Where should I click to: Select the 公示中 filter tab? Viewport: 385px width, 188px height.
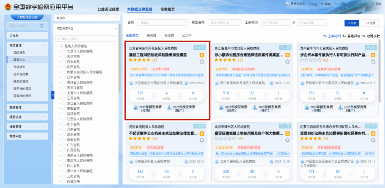tap(186, 36)
